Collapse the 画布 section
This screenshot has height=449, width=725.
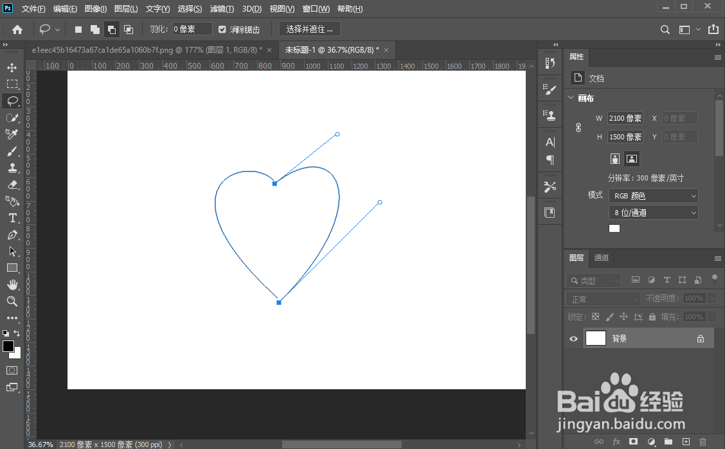(x=571, y=98)
